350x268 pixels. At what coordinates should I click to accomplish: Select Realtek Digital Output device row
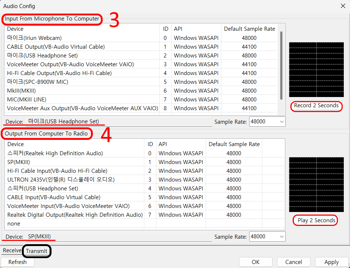75,215
